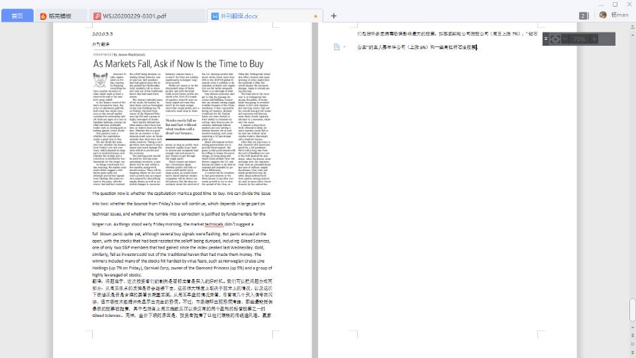Click the header text 外刊翻译

click(101, 44)
